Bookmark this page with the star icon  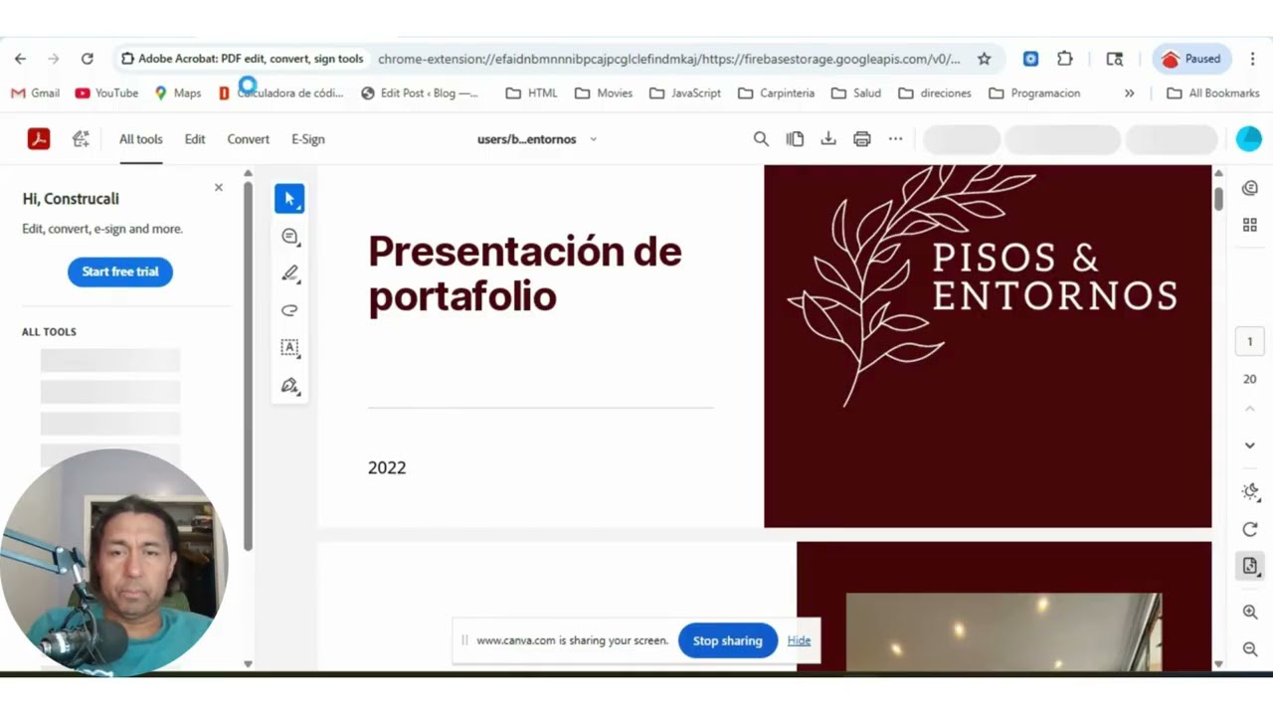984,59
